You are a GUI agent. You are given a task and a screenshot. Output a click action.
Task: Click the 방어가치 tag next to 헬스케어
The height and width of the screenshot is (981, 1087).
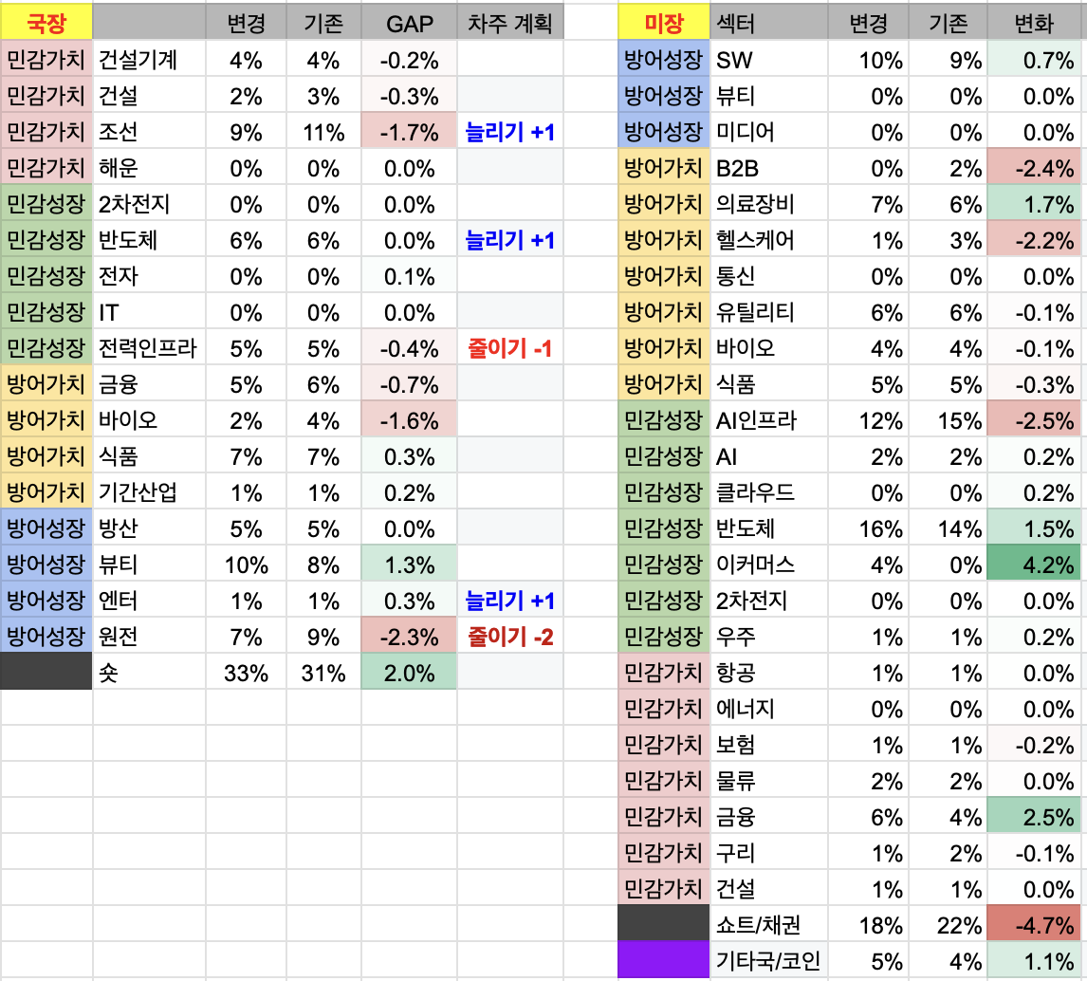[x=663, y=239]
